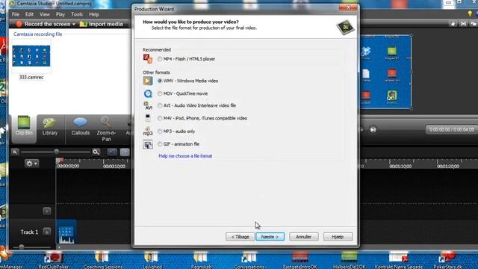Click the Næste next button

[x=270, y=237]
